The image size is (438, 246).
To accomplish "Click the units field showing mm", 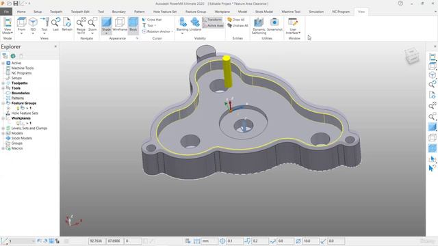I will (x=209, y=241).
